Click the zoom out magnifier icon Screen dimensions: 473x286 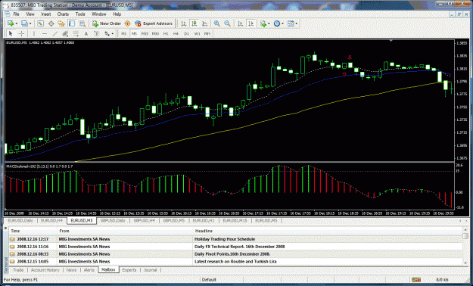(x=228, y=23)
